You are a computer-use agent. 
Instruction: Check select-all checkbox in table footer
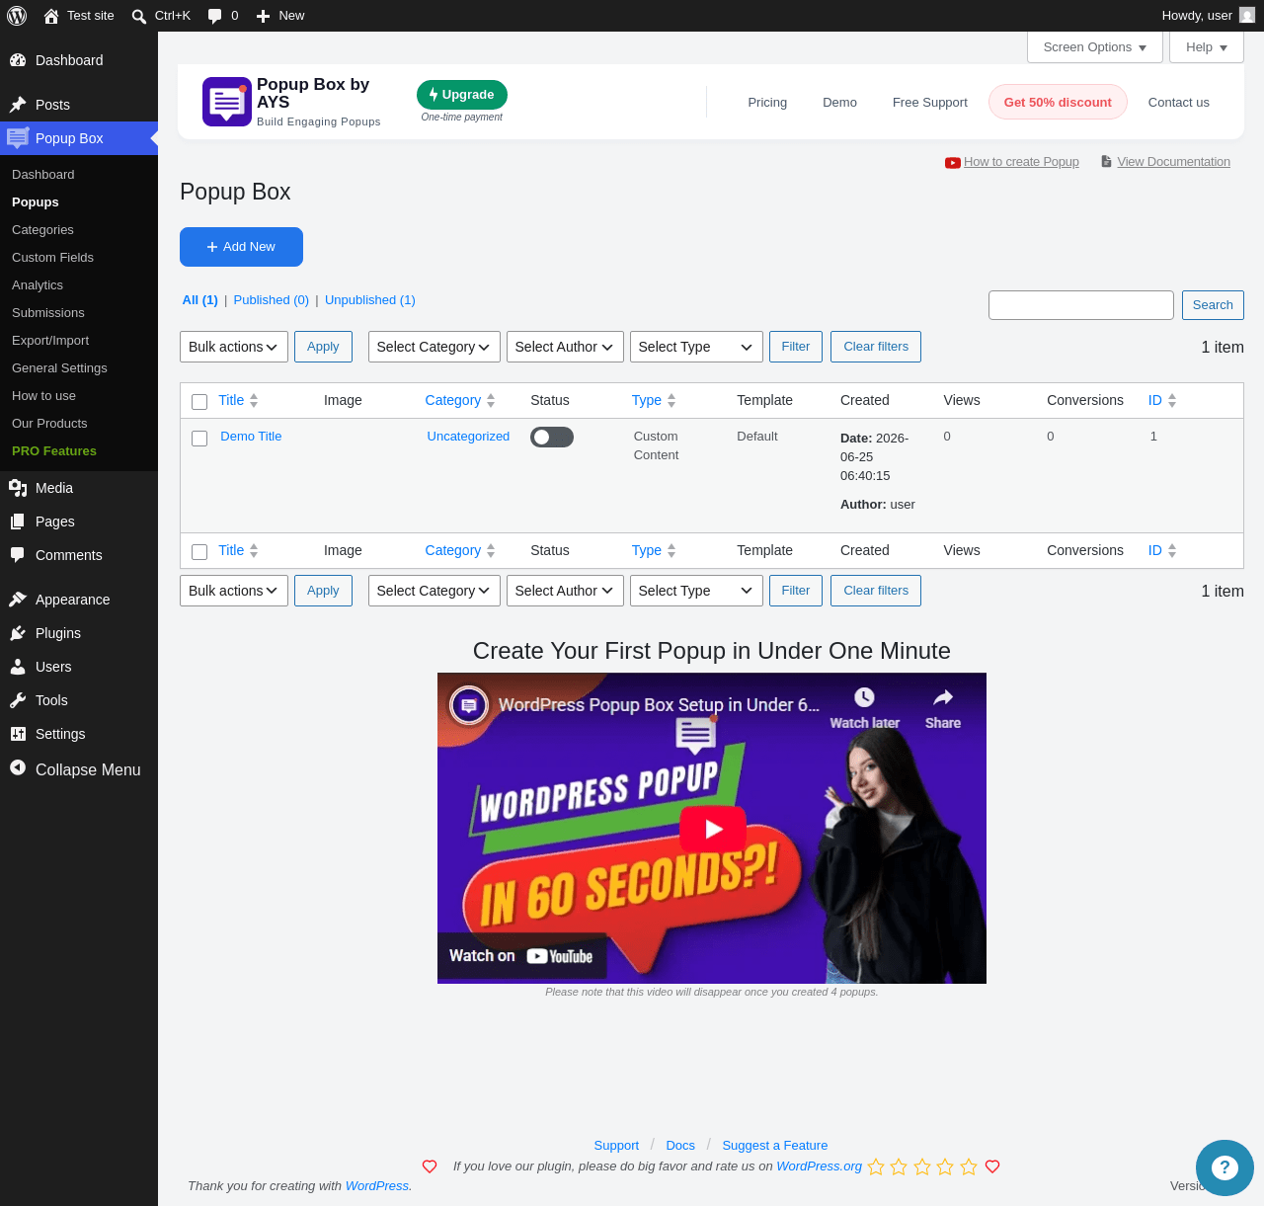pyautogui.click(x=199, y=552)
